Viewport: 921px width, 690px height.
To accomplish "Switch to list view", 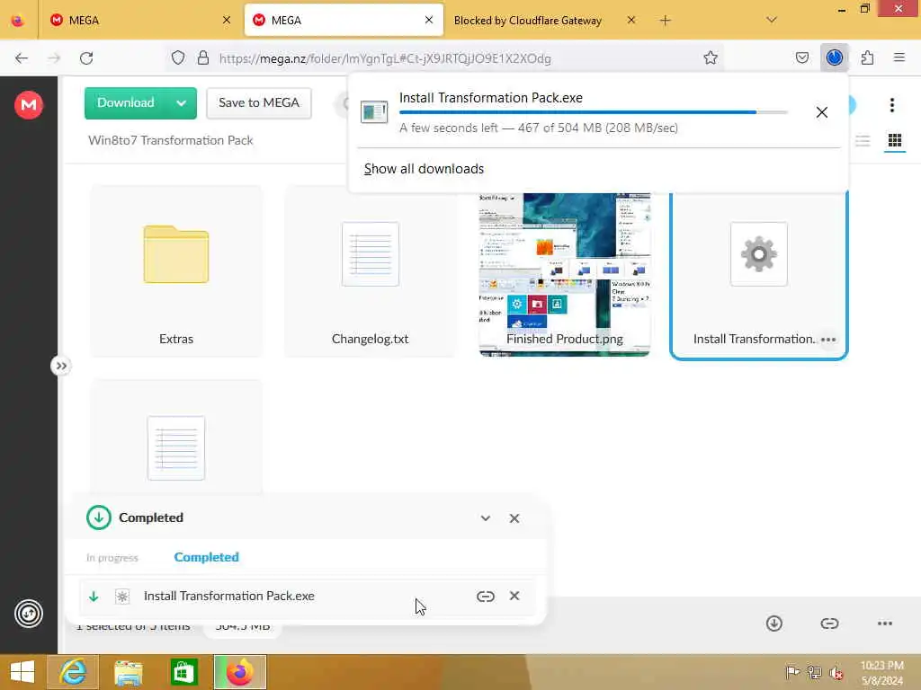I will [x=863, y=141].
